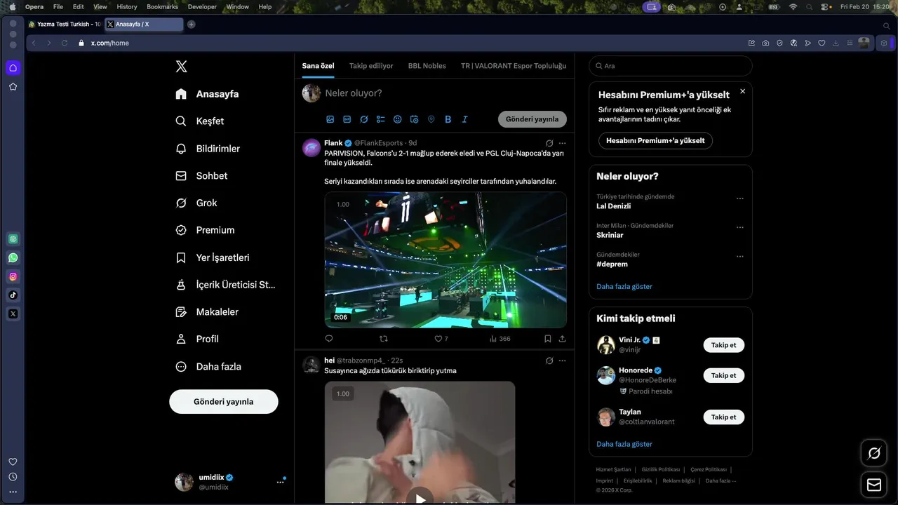Open more options for Skriniar trend
Screen dimensions: 898x505
[x=739, y=227]
